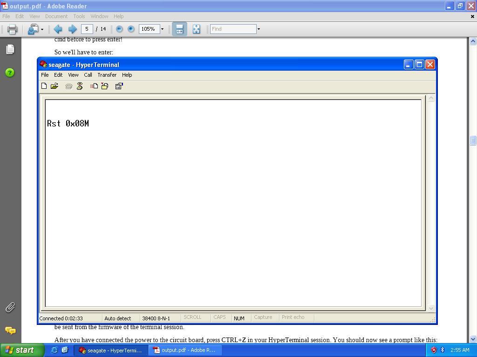Image resolution: width=477 pixels, height=357 pixels.
Task: Click SCROLL indicator in status bar
Action: pos(192,317)
